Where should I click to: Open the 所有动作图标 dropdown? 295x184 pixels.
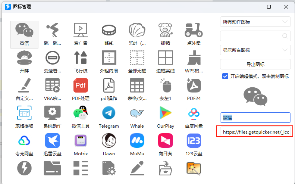(255, 22)
